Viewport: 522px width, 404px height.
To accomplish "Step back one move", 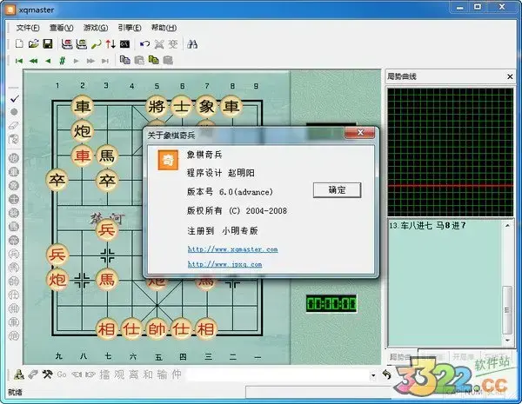I will pyautogui.click(x=48, y=61).
